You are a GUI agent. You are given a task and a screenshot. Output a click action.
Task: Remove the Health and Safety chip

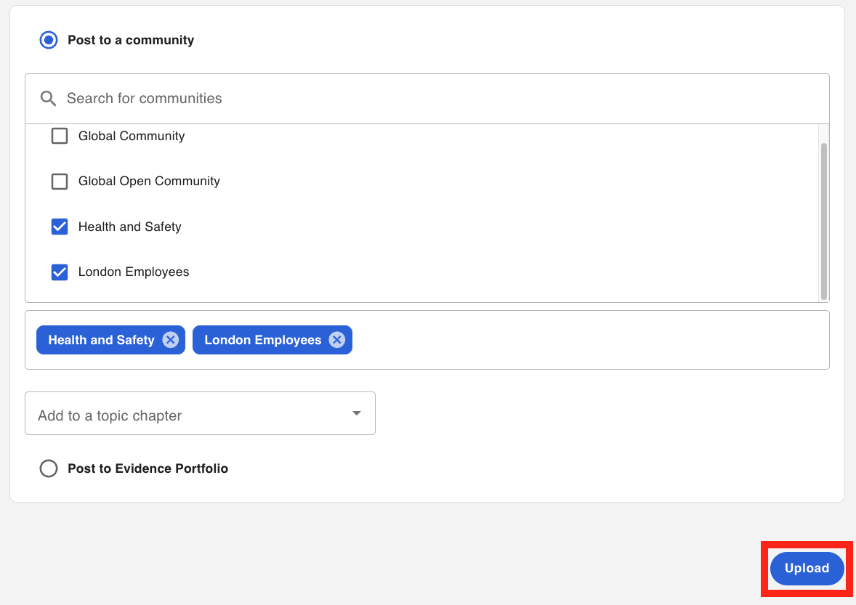[x=170, y=340]
